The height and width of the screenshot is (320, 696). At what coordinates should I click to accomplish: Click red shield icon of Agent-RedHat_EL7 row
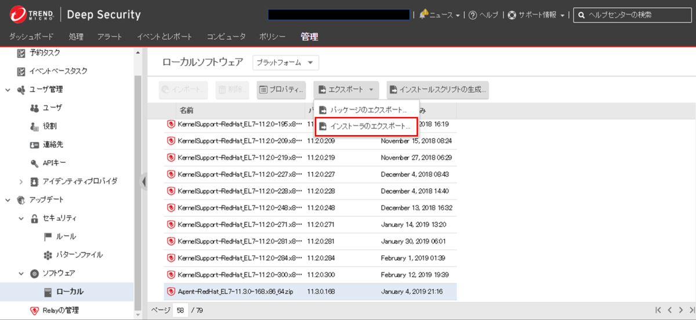coord(171,291)
